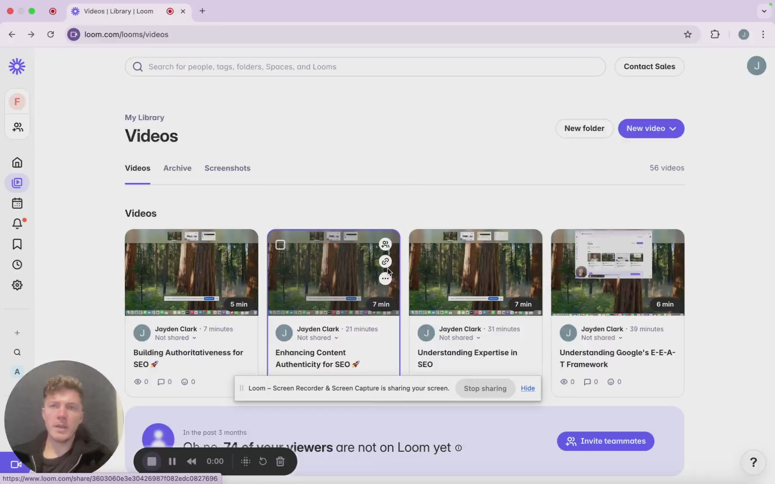
Task: Open the Meetings calendar icon
Action: click(x=17, y=203)
